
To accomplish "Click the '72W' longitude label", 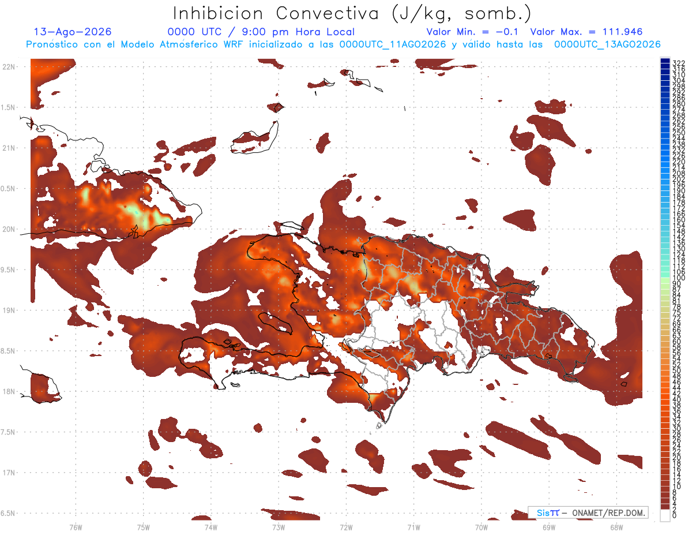I will (x=346, y=527).
